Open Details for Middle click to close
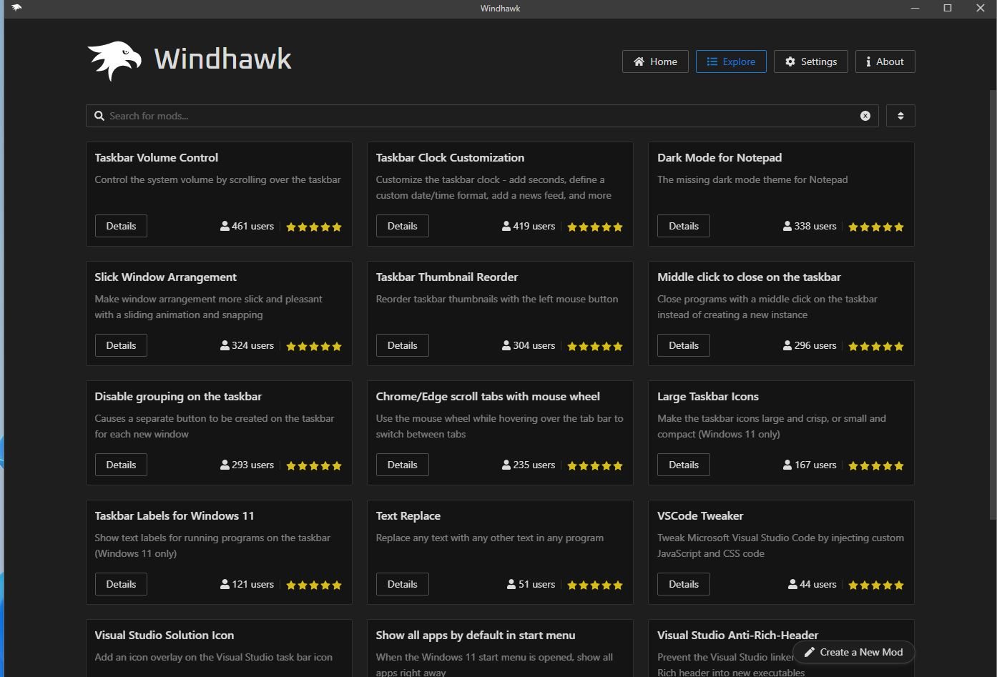The image size is (997, 677). [x=684, y=345]
